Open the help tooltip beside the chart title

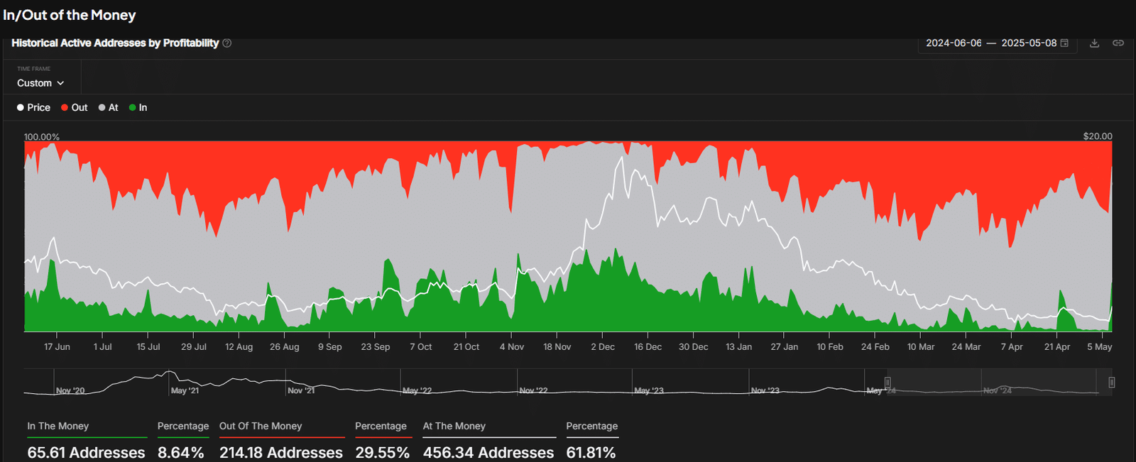coord(227,43)
